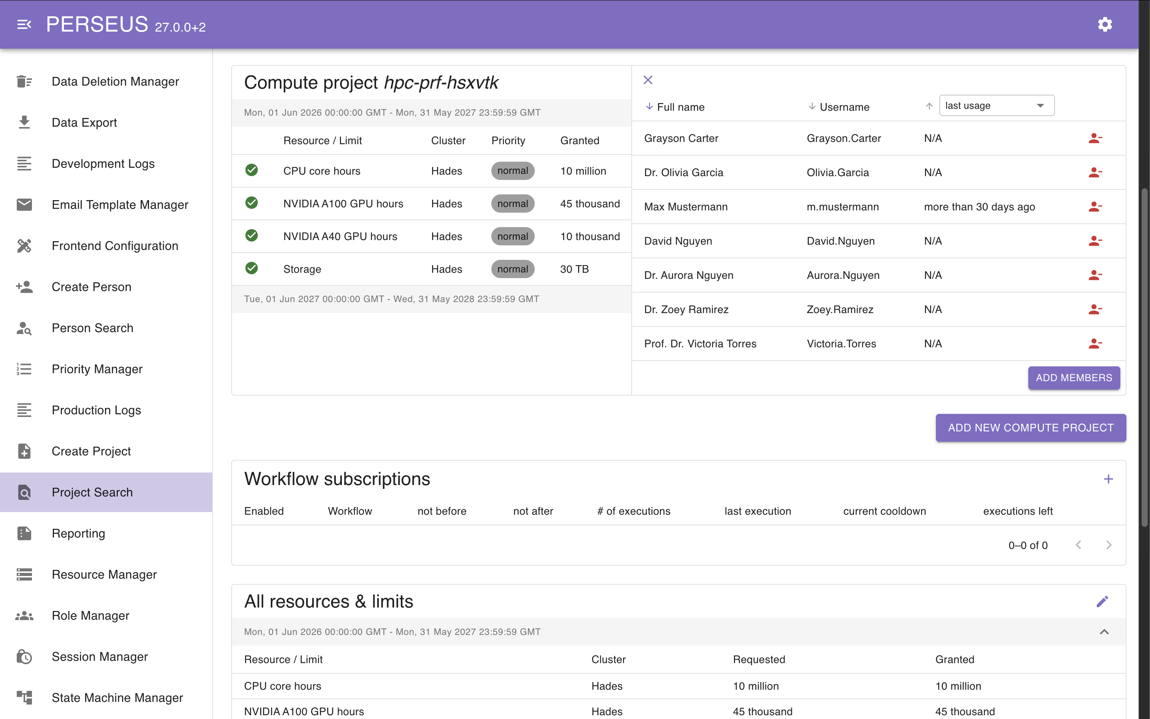Click the green check for NVIDIA A100 GPU hours
Image resolution: width=1150 pixels, height=719 pixels.
pyautogui.click(x=251, y=203)
